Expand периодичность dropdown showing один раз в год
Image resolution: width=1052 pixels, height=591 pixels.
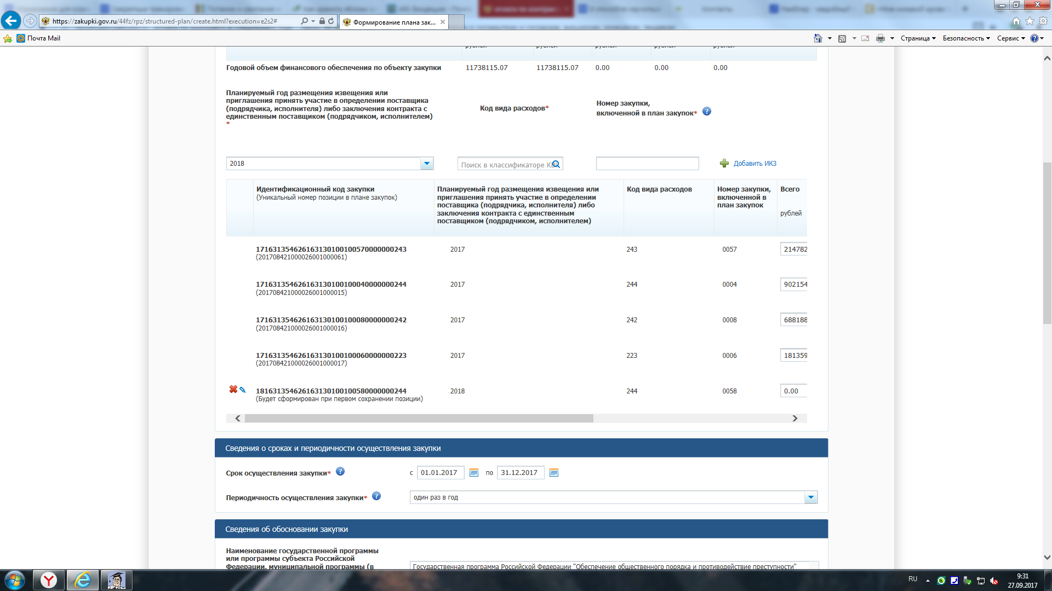coord(811,497)
